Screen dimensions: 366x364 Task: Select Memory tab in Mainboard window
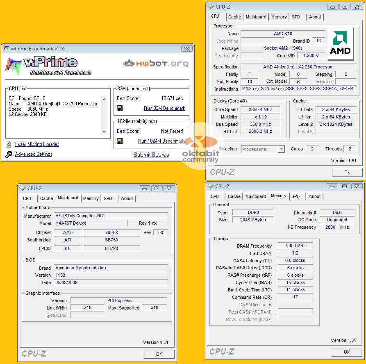91,198
